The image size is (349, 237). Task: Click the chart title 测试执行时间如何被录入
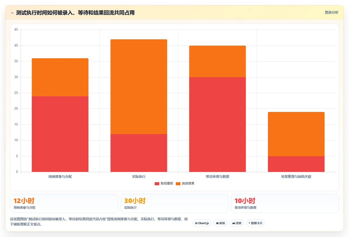pos(75,13)
